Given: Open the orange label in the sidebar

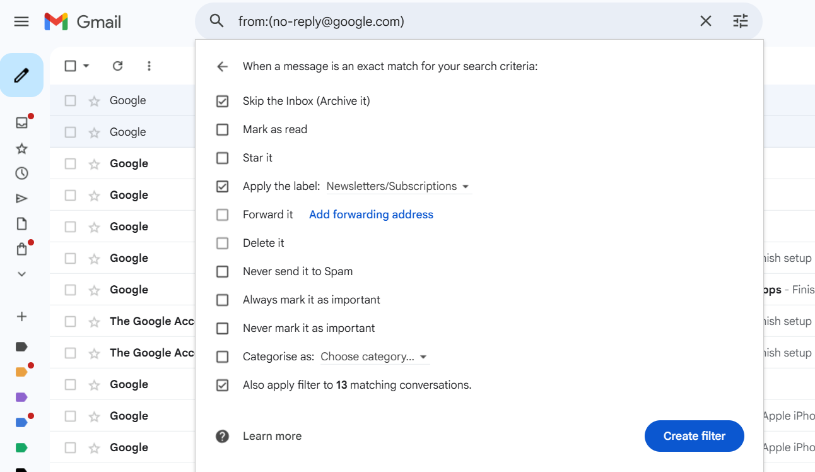Looking at the screenshot, I should (21, 372).
